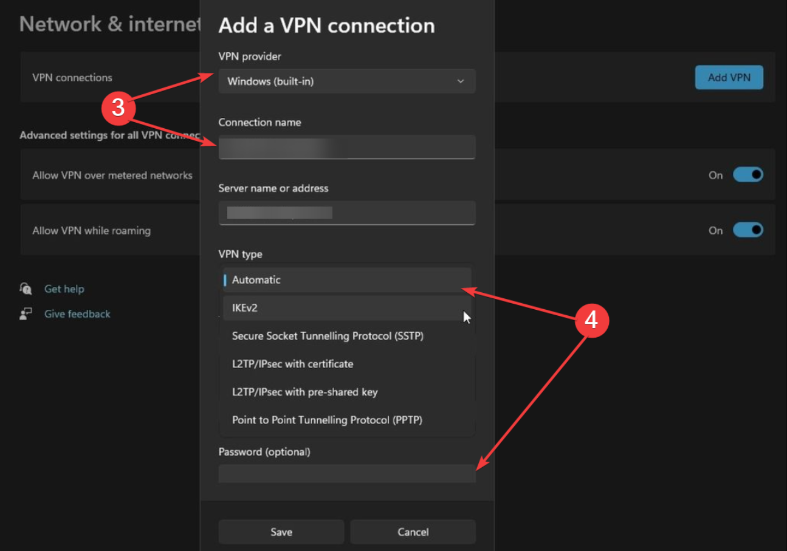This screenshot has height=551, width=787.
Task: Click the Password (optional) field
Action: click(x=346, y=473)
